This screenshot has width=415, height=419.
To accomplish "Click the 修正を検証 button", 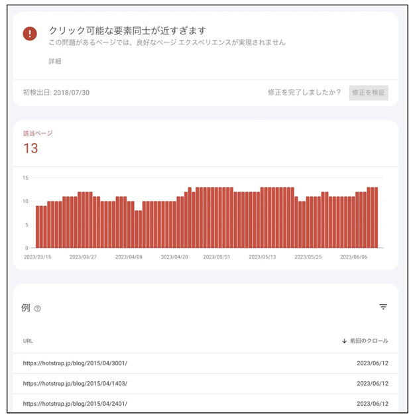I will coord(369,93).
